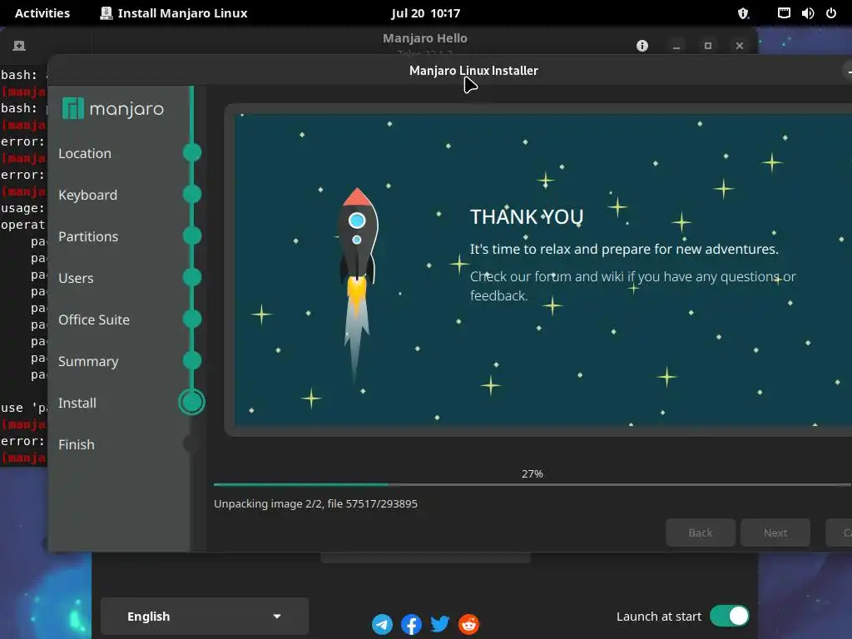Close the Manjaro Hello window
The height and width of the screenshot is (639, 852).
[740, 46]
